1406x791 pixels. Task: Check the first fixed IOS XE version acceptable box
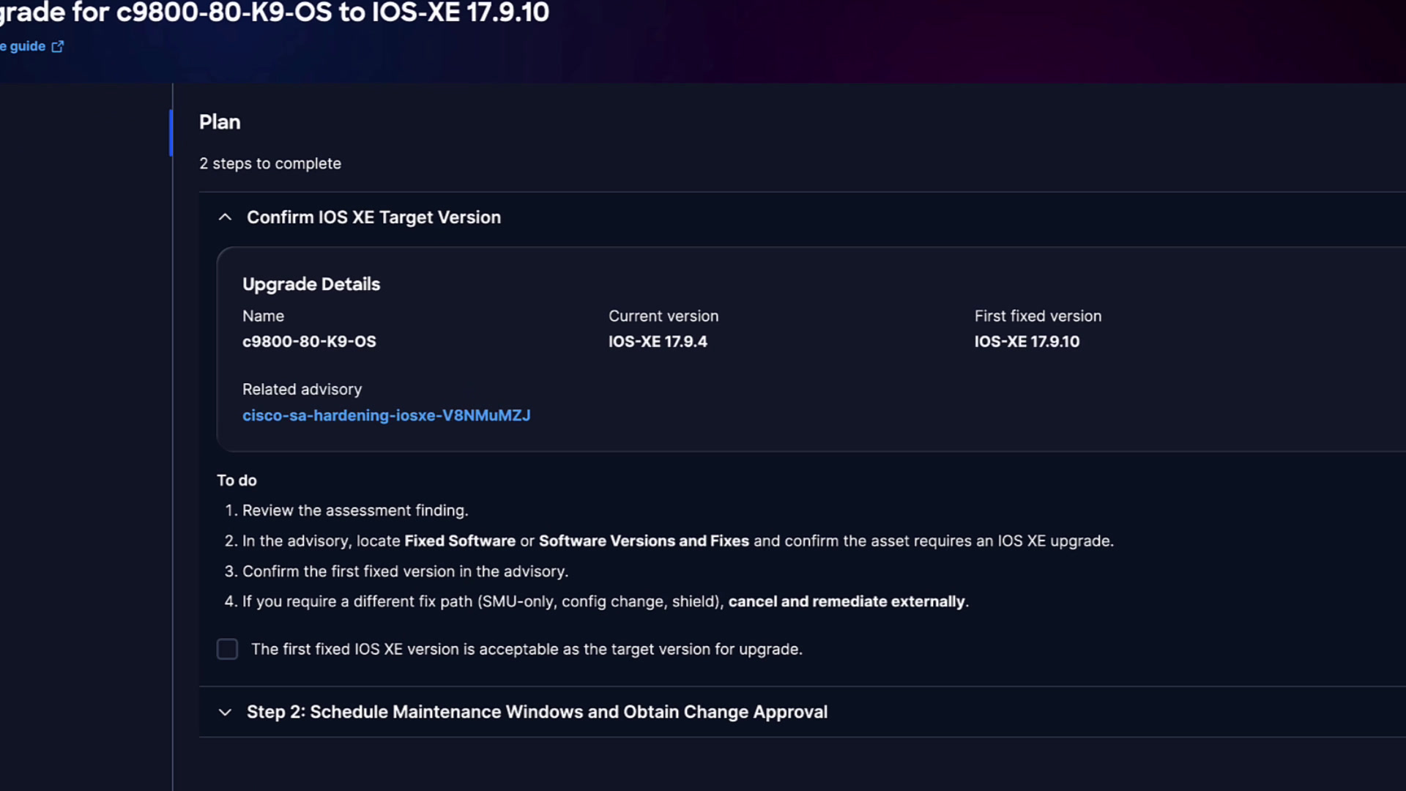227,649
